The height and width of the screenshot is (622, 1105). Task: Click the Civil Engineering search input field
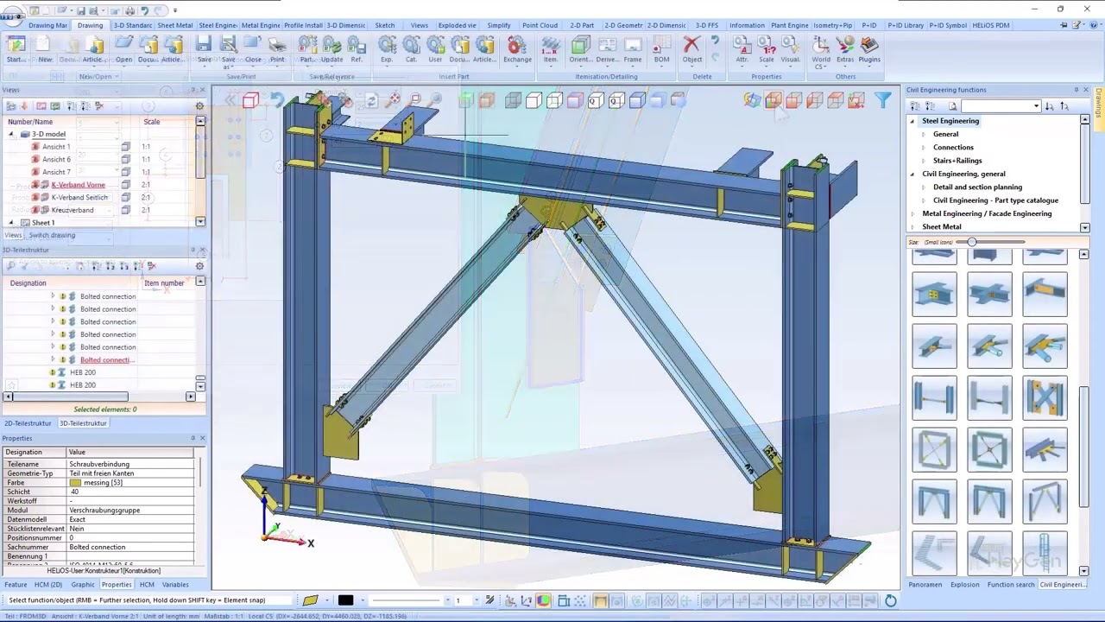(998, 106)
